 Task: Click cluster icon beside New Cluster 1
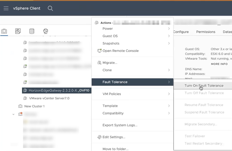click(x=20, y=106)
